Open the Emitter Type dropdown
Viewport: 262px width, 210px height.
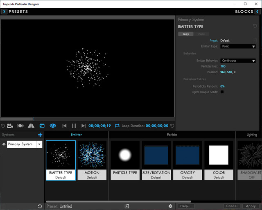(x=238, y=47)
